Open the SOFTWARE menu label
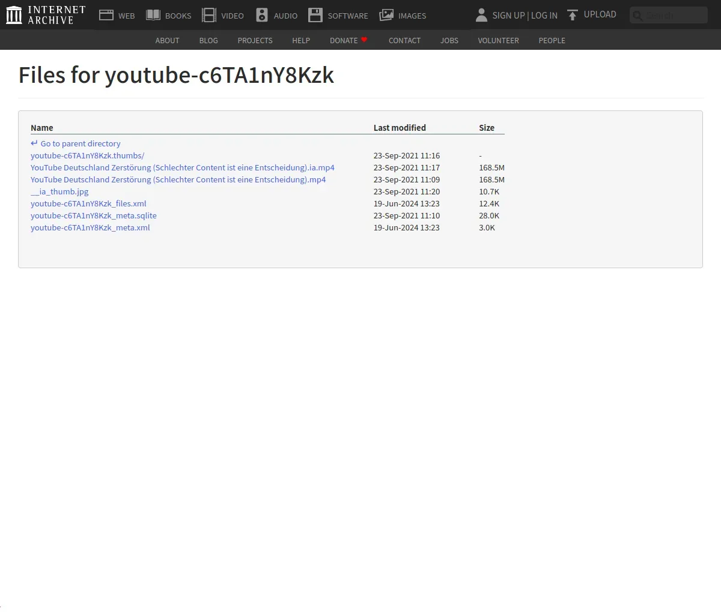The image size is (721, 612). pos(348,16)
